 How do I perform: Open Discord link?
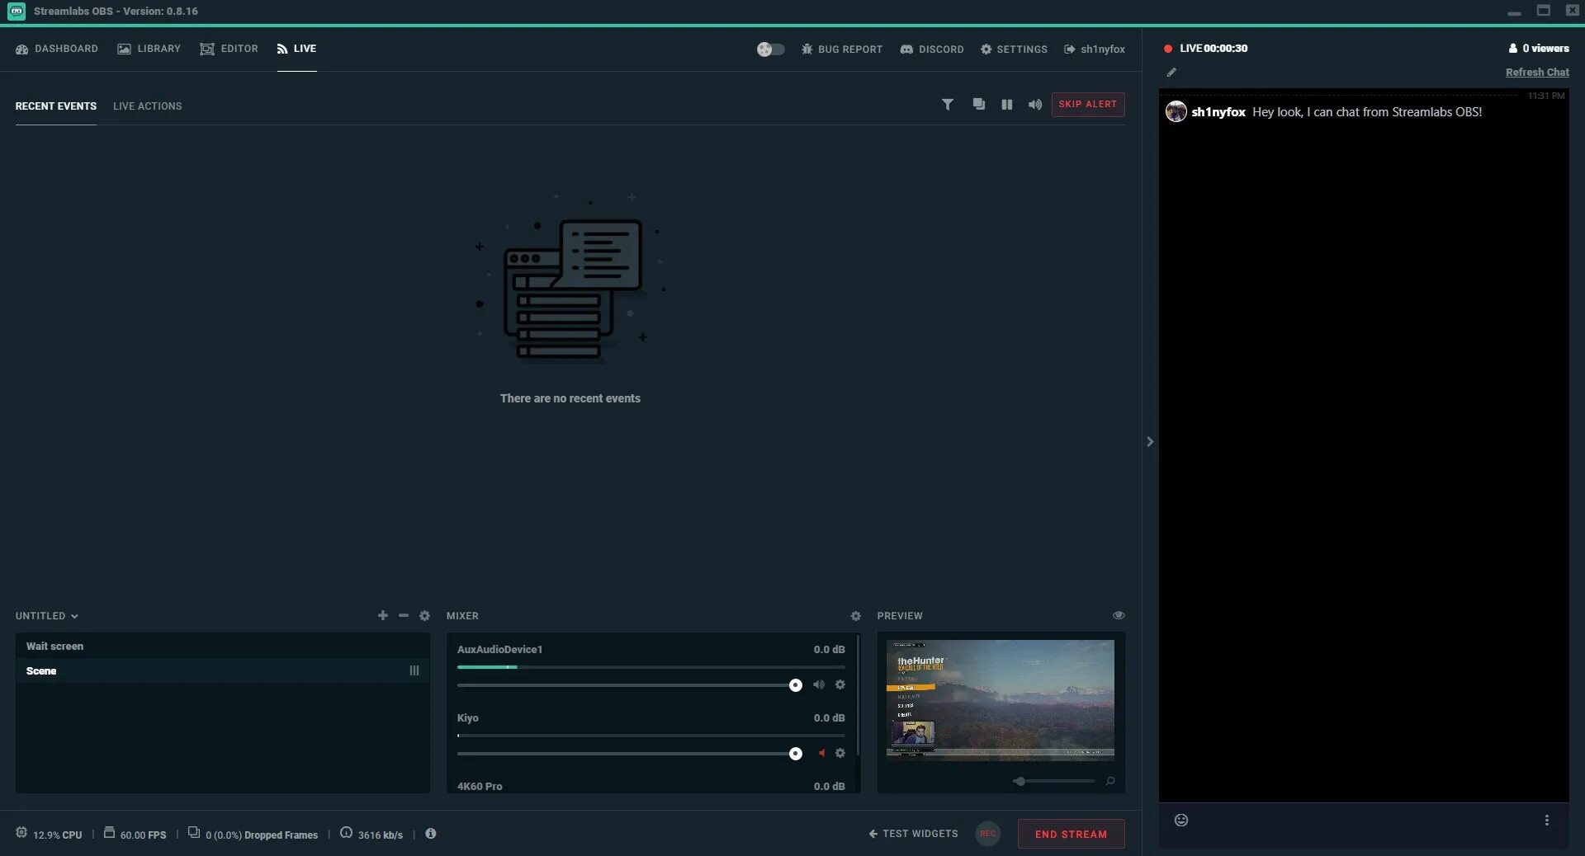(x=931, y=49)
